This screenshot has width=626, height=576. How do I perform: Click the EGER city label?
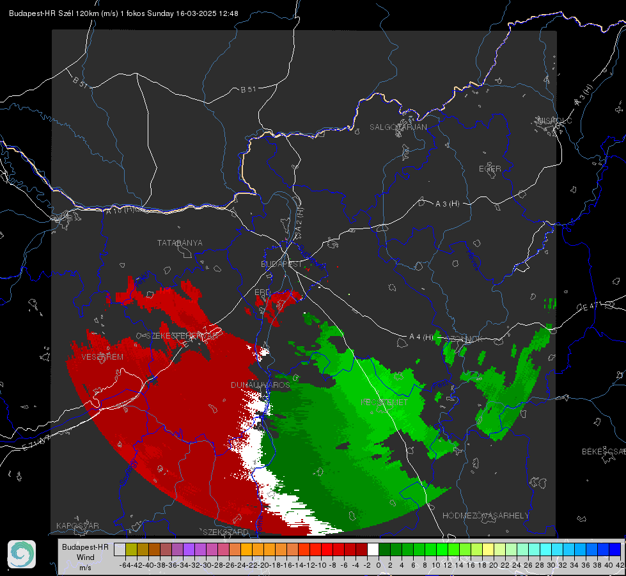[490, 169]
